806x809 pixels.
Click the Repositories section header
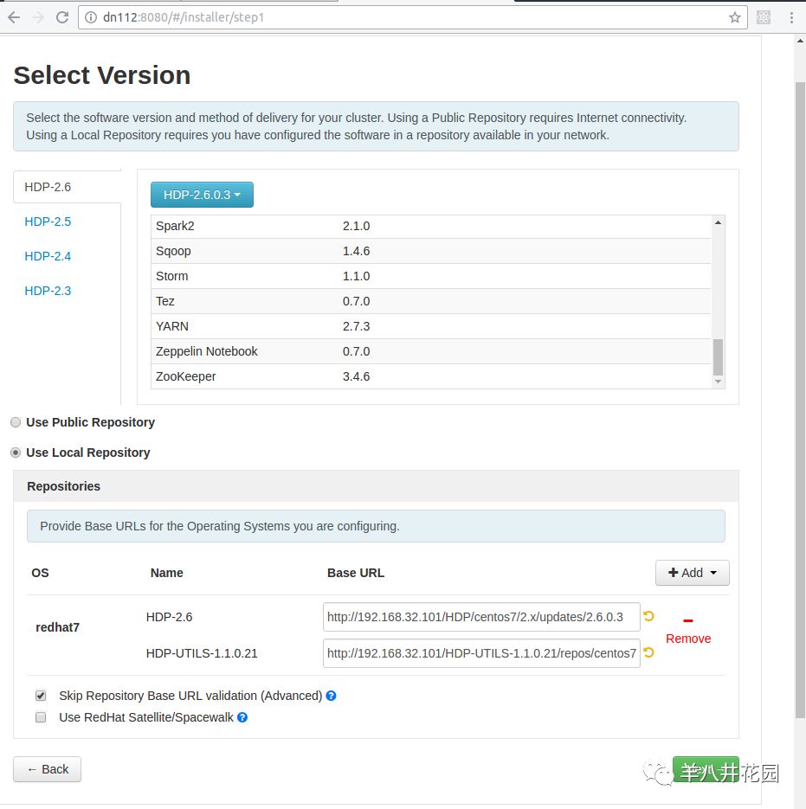[376, 486]
